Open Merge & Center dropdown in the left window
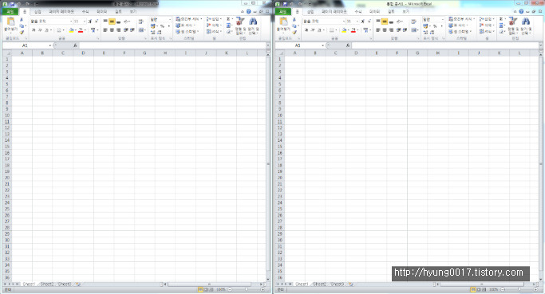The height and width of the screenshot is (294, 545). click(144, 30)
